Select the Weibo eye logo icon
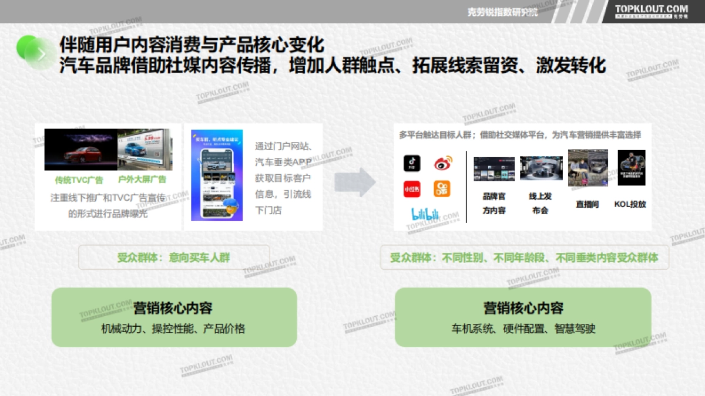Image resolution: width=705 pixels, height=396 pixels. click(444, 163)
